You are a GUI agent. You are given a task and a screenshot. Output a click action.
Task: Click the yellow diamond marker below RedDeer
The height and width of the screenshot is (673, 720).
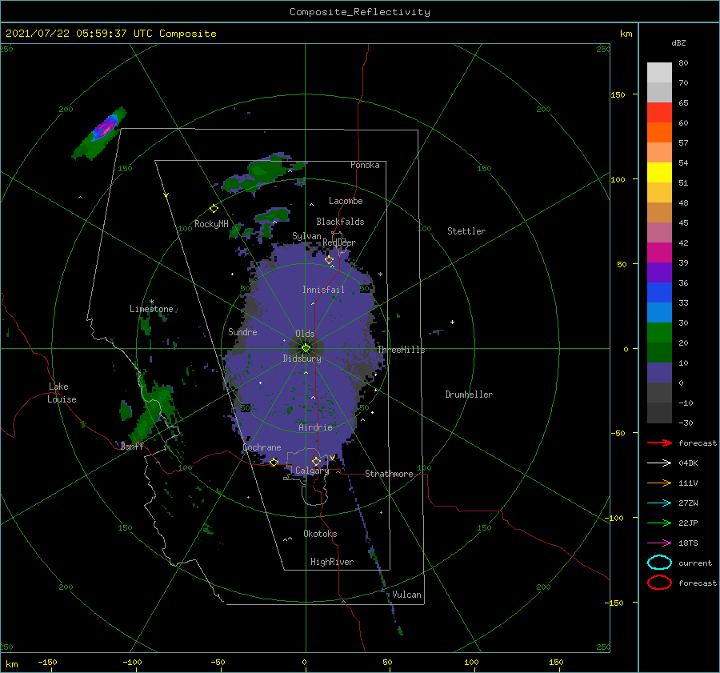pyautogui.click(x=329, y=260)
